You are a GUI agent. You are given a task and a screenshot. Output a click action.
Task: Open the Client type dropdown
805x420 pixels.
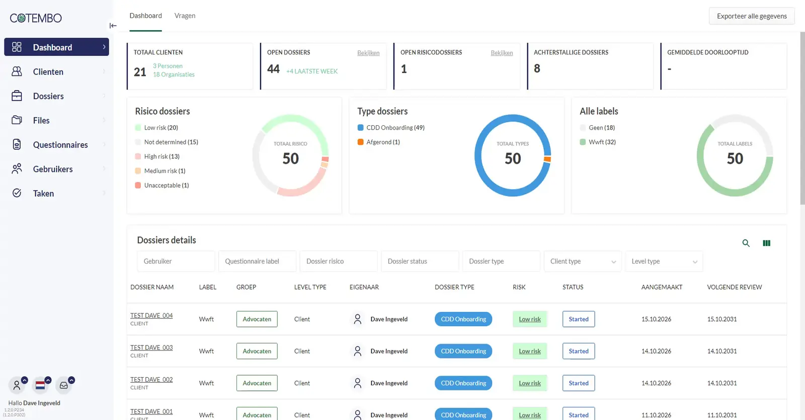click(583, 262)
